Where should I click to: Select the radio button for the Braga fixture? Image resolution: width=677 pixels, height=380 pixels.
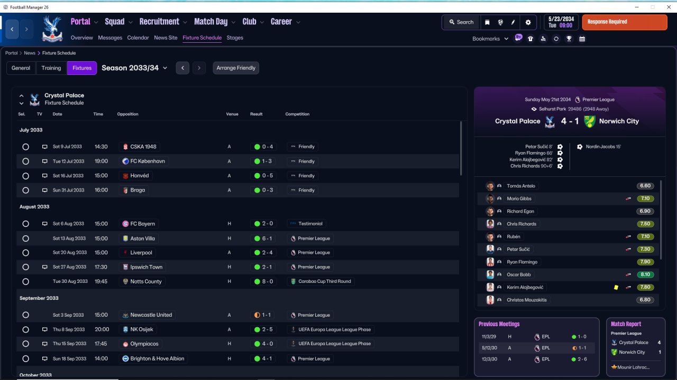click(25, 190)
